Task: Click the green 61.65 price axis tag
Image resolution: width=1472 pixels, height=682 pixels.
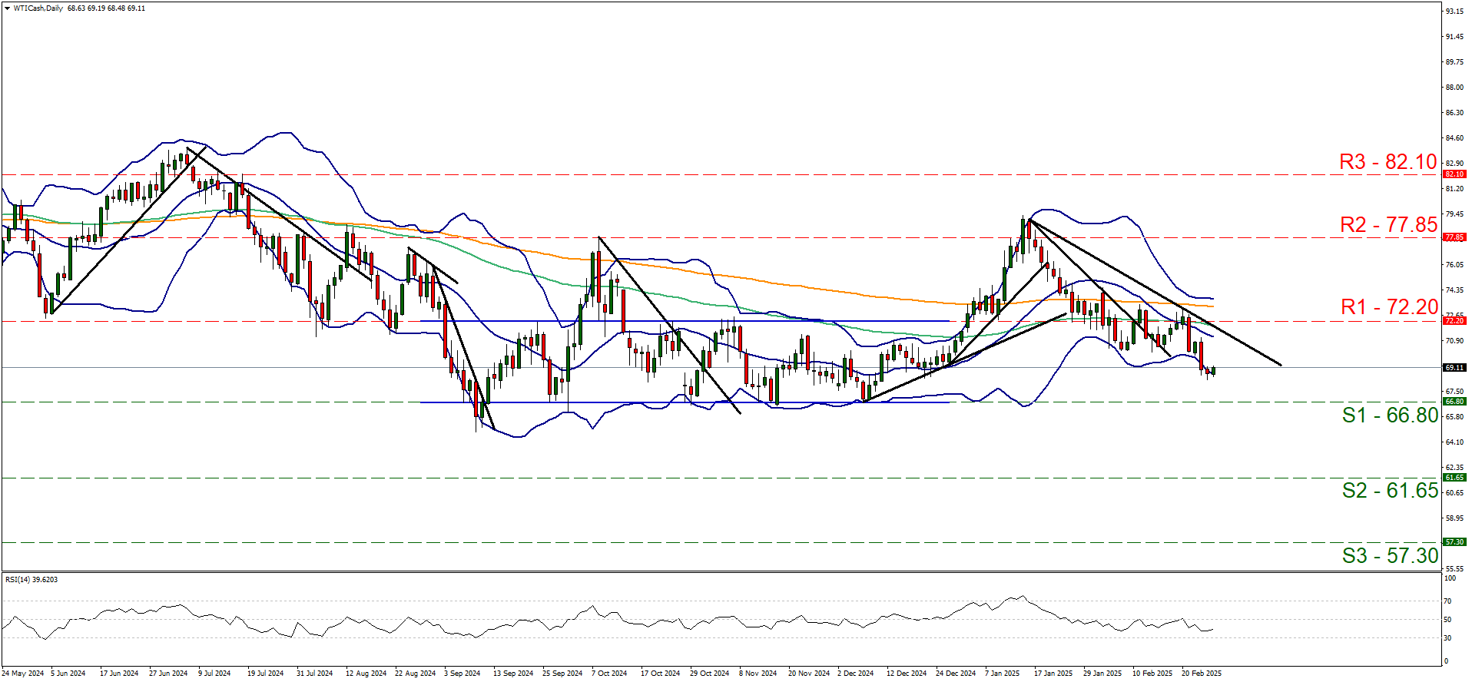Action: (1454, 478)
